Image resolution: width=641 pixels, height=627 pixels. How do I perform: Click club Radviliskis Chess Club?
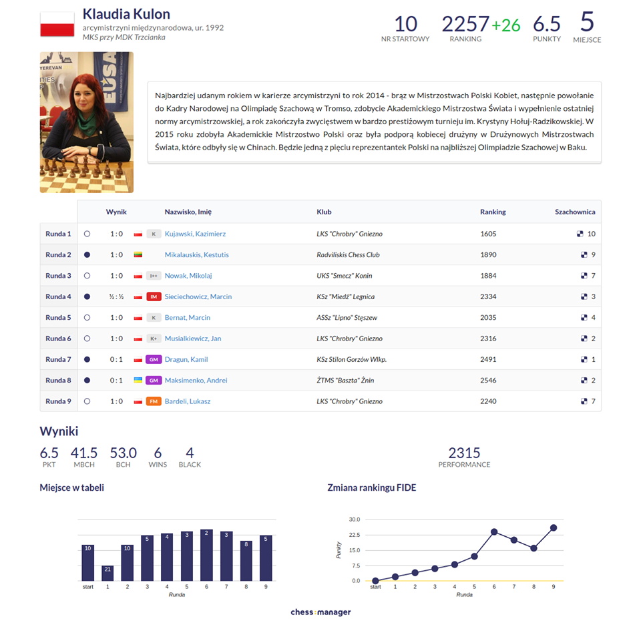[x=348, y=254]
